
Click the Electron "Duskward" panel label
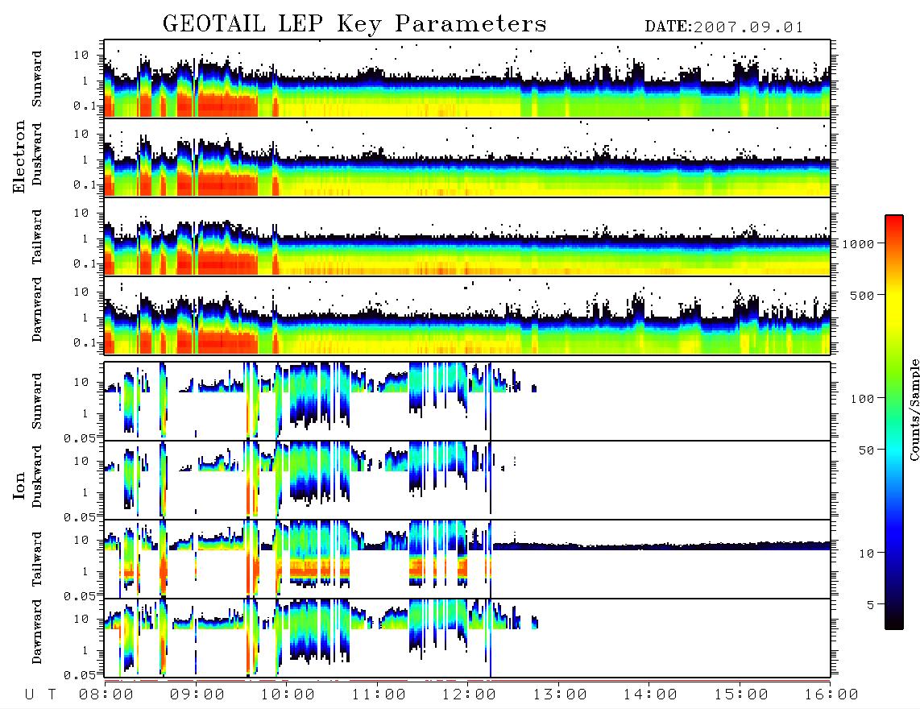(36, 154)
